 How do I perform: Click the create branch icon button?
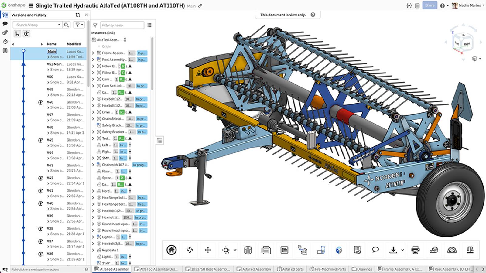(17, 34)
